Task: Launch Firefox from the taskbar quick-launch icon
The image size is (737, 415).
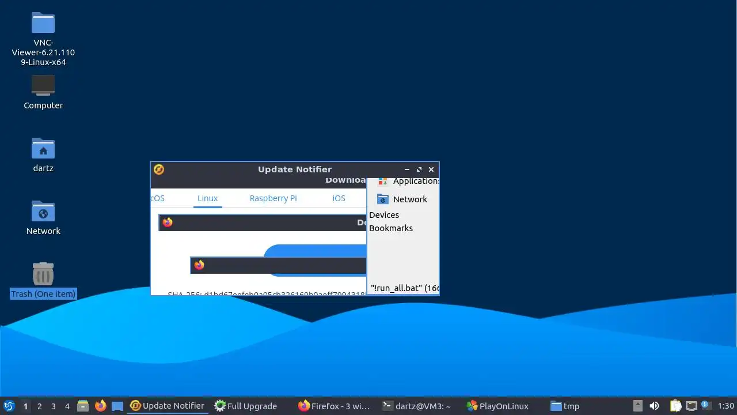Action: [x=100, y=406]
